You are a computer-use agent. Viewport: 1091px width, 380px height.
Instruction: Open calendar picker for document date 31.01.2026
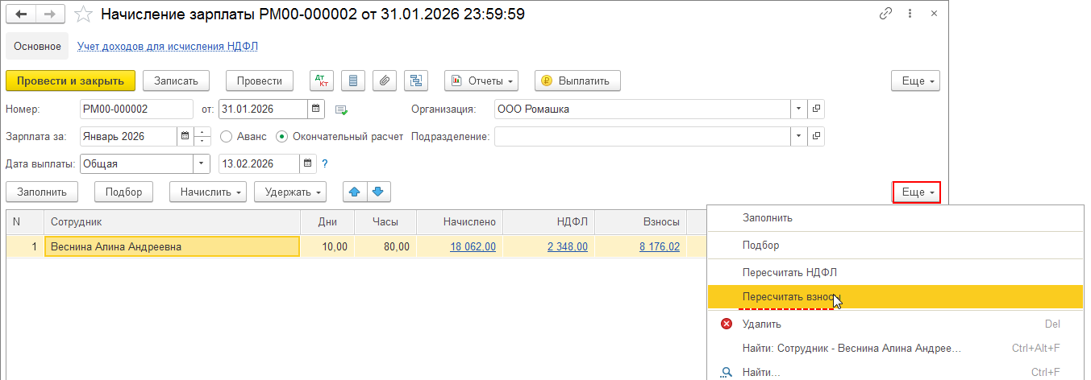click(x=316, y=109)
